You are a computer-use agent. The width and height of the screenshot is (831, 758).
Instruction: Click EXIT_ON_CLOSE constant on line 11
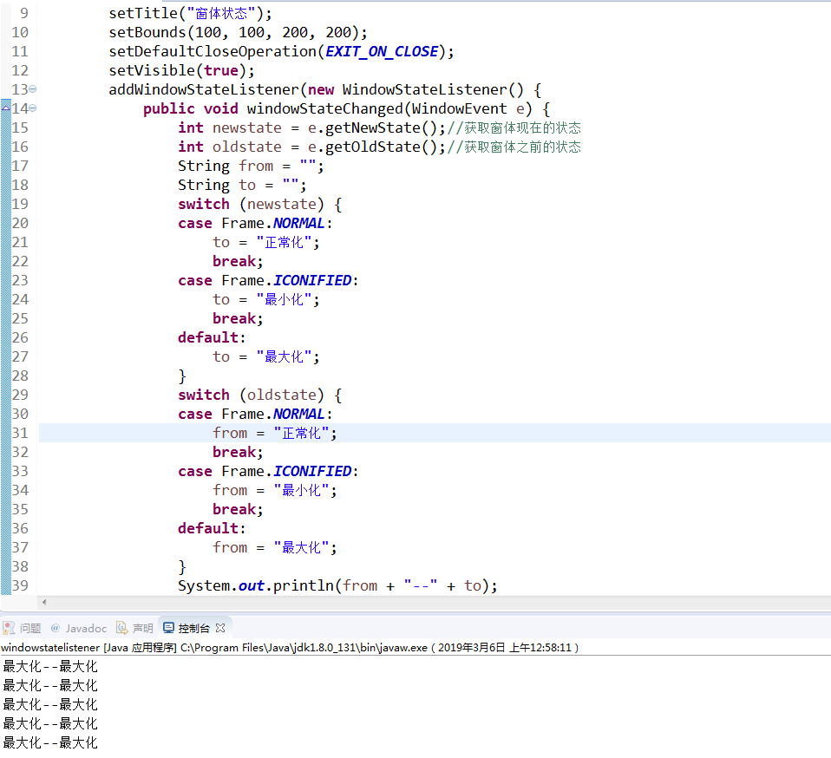tap(382, 51)
